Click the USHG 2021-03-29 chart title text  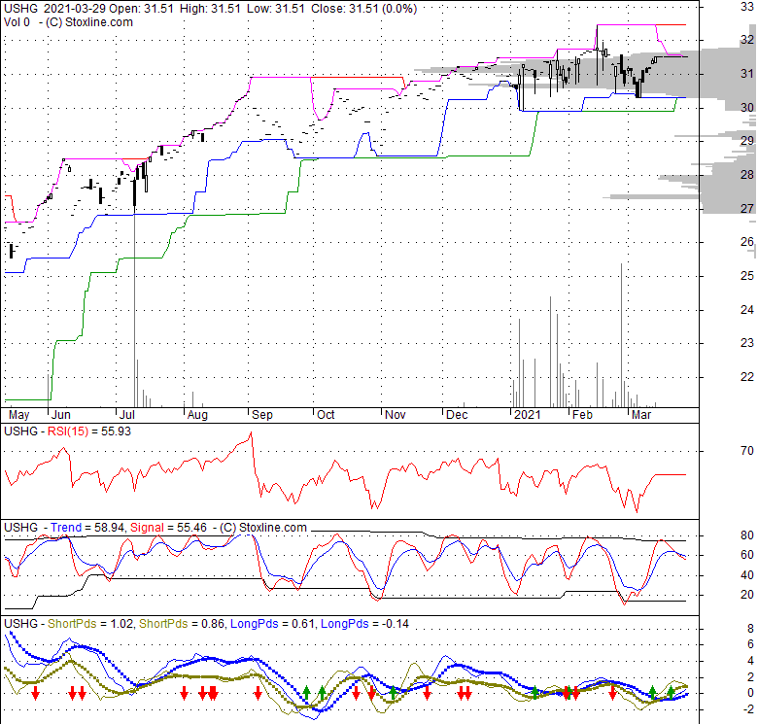point(55,9)
